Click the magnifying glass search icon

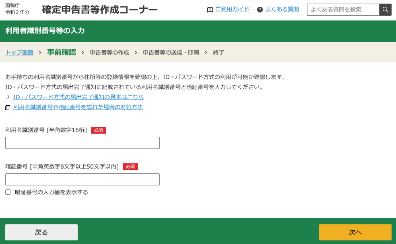[x=385, y=9]
